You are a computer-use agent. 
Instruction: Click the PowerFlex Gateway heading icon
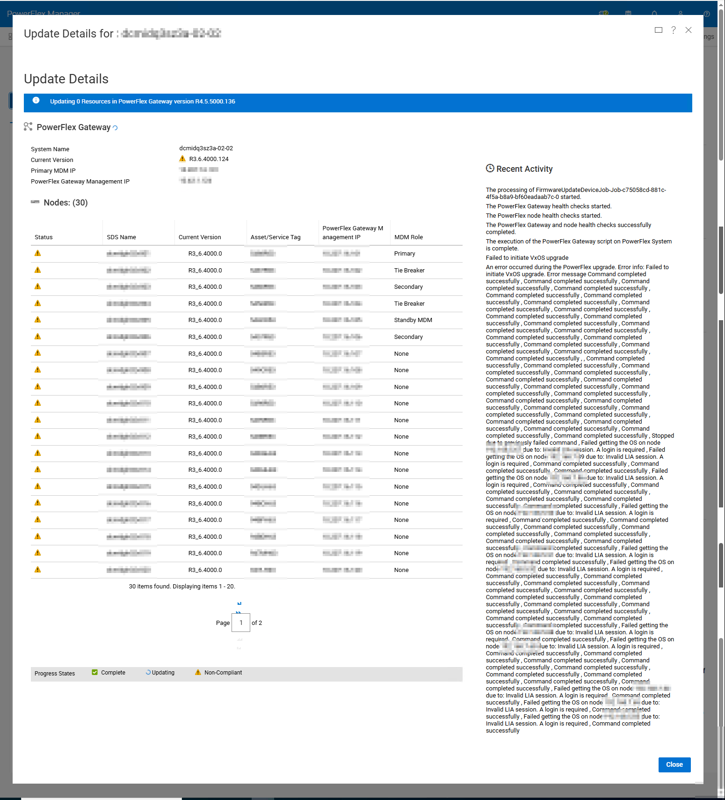coord(28,126)
